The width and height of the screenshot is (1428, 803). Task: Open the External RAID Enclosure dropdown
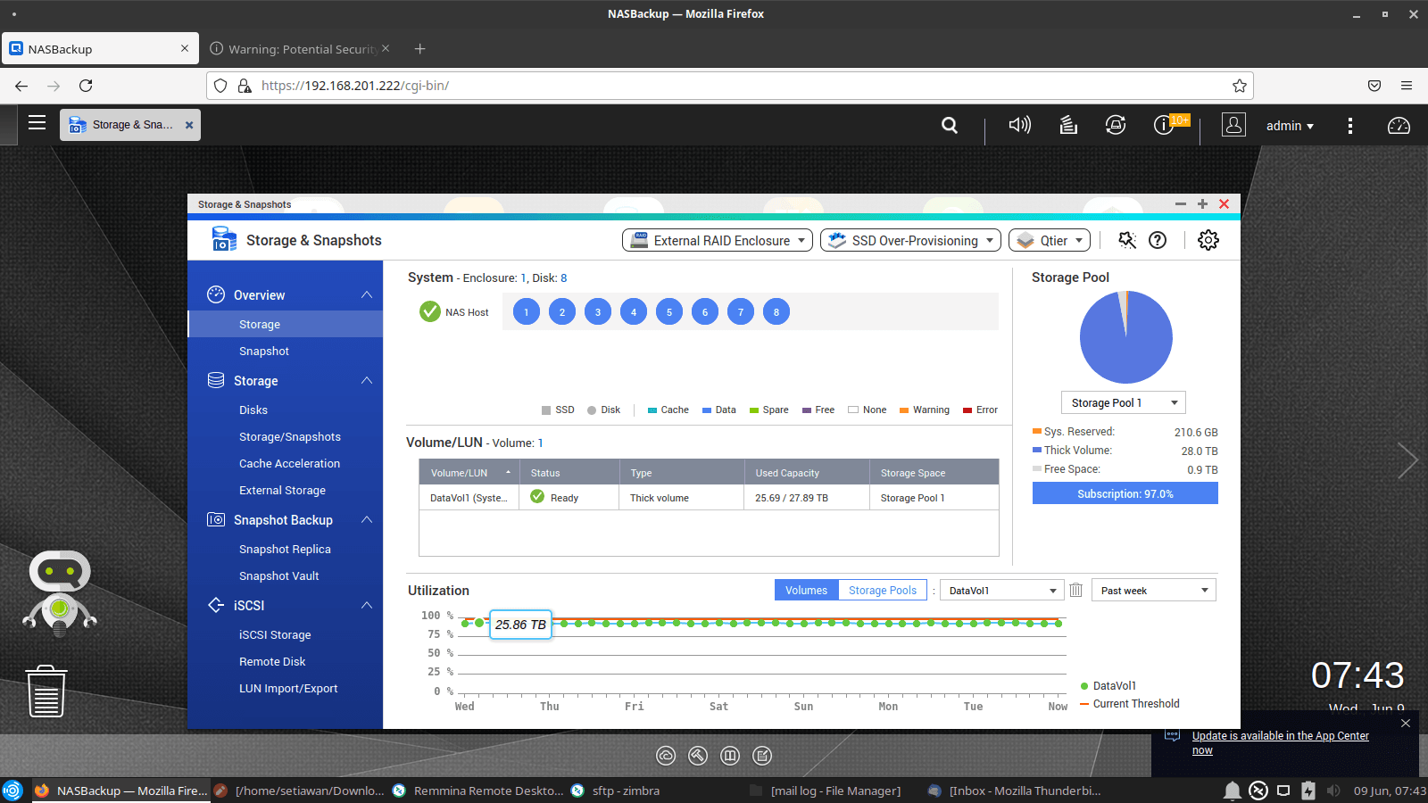[x=718, y=241]
